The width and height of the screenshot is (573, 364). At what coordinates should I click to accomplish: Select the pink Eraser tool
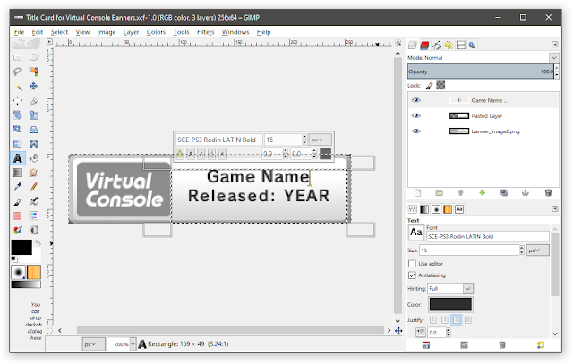pyautogui.click(x=17, y=216)
